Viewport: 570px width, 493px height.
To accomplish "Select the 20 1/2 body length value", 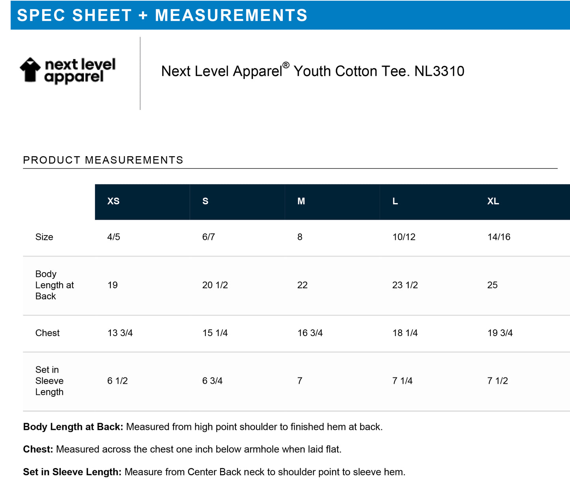I will pyautogui.click(x=215, y=285).
